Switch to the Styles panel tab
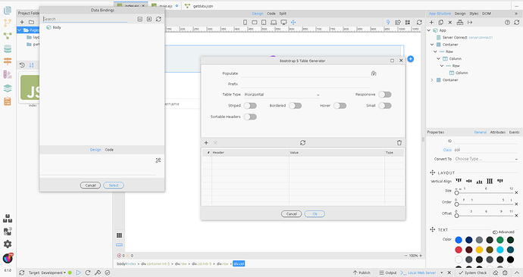 tap(474, 14)
